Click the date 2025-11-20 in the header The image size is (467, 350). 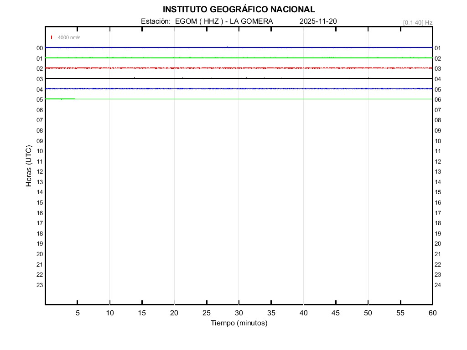coord(318,21)
